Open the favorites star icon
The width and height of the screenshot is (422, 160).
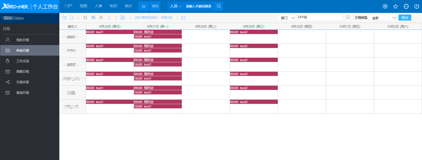point(395,6)
